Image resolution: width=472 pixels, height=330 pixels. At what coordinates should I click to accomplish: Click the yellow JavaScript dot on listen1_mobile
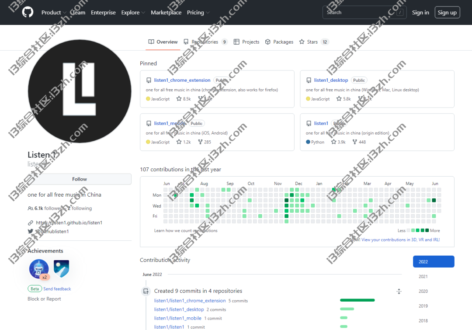148,142
